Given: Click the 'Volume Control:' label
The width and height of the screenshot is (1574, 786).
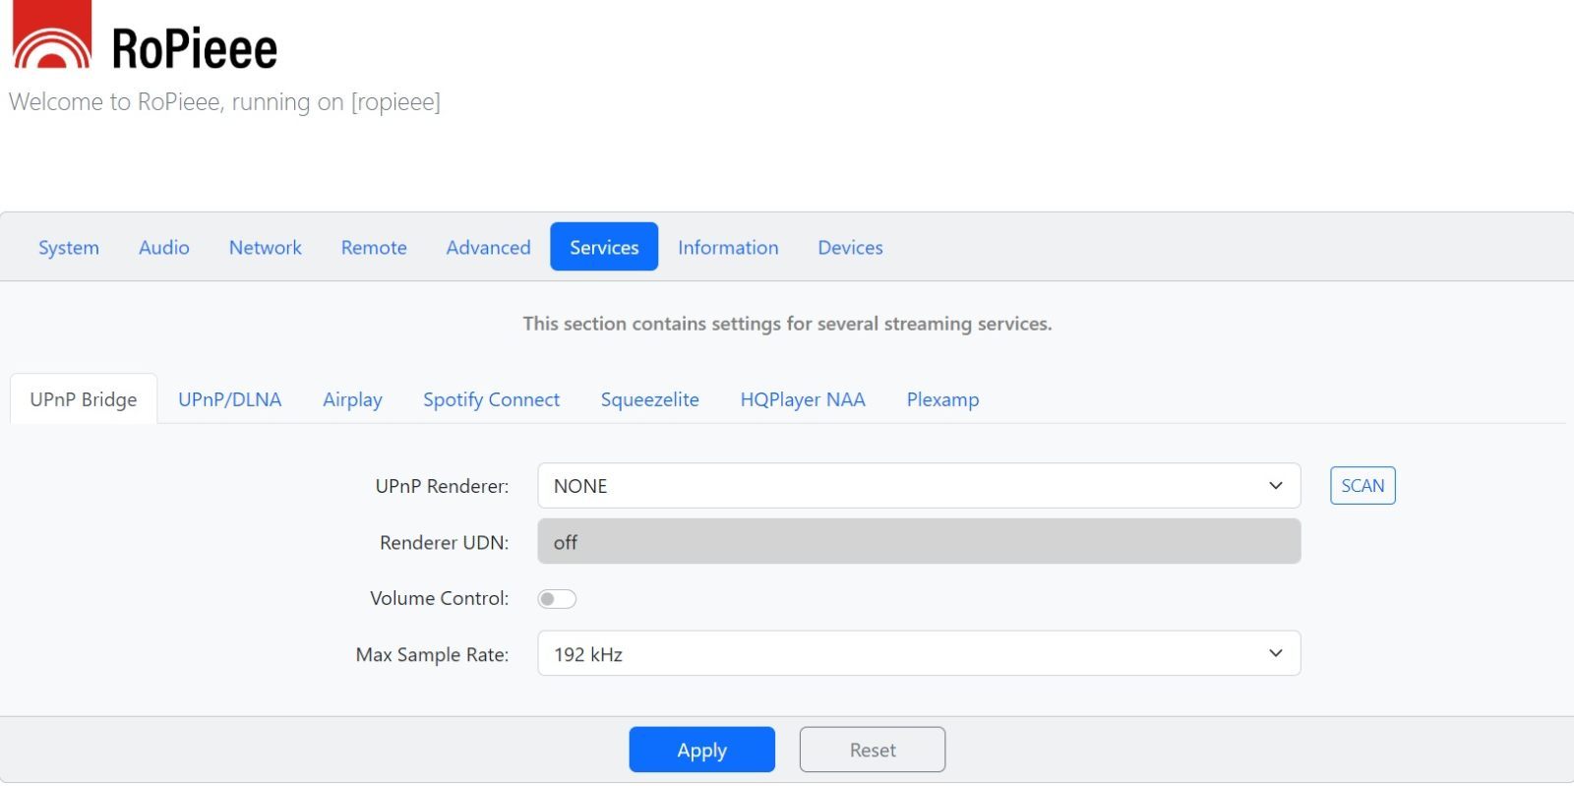Looking at the screenshot, I should click(439, 598).
